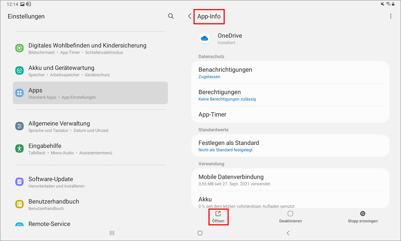
Task: Click the Software-Update icon
Action: tap(20, 182)
